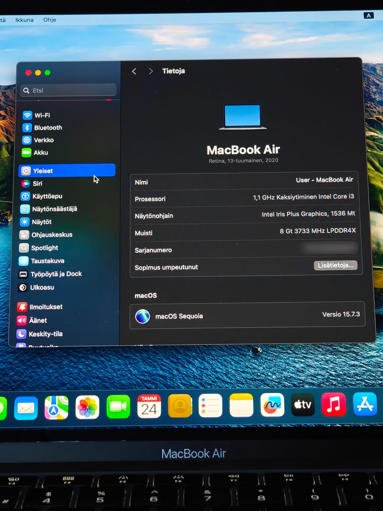This screenshot has width=383, height=511.
Task: Open the Ikkuna menu
Action: (24, 20)
